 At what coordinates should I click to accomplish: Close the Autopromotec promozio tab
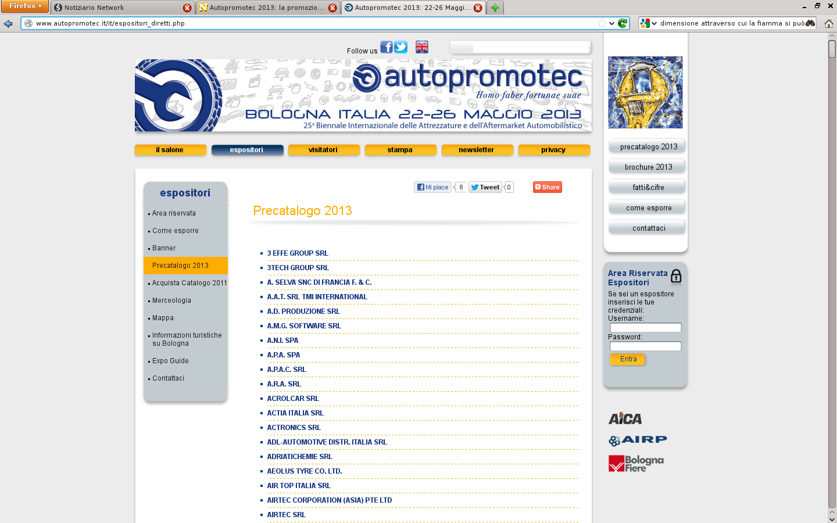click(332, 8)
